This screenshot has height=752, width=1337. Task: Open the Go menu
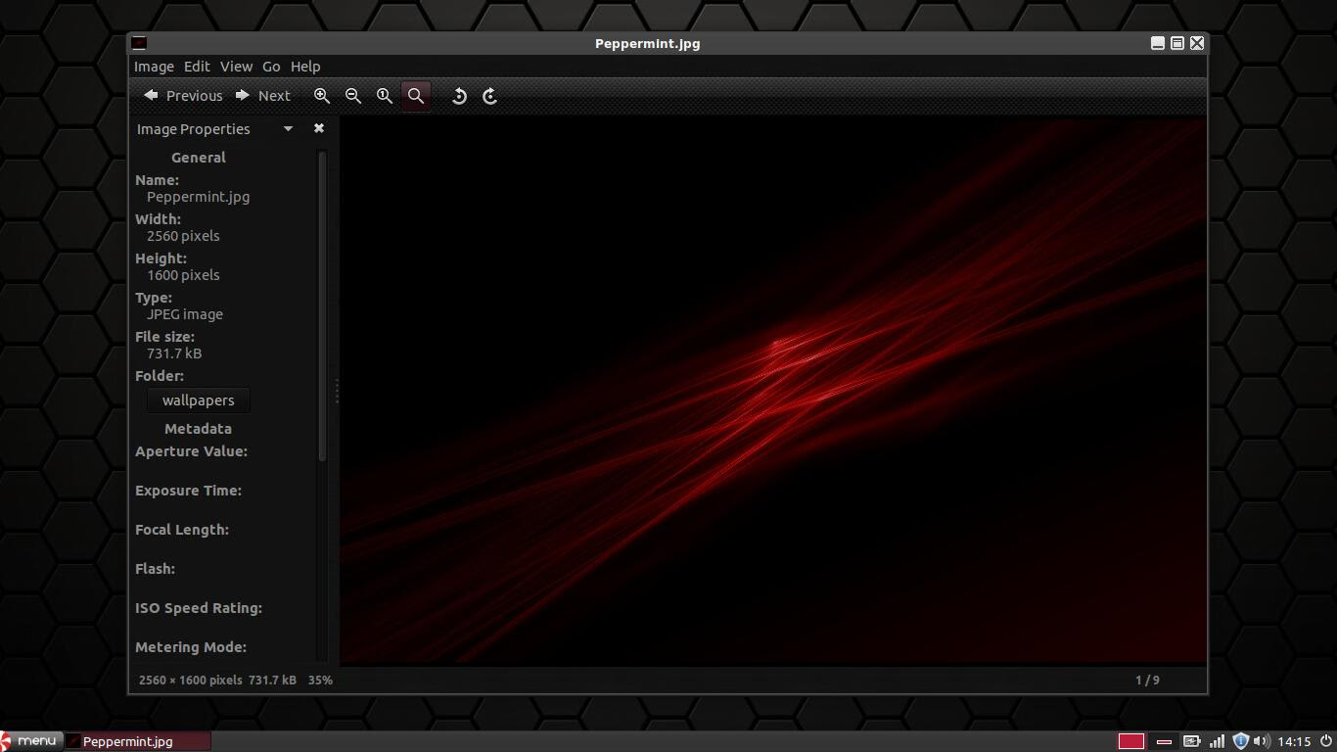point(271,67)
